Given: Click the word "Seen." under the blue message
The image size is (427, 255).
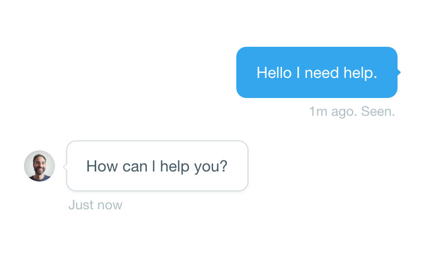Looking at the screenshot, I should coord(378,111).
